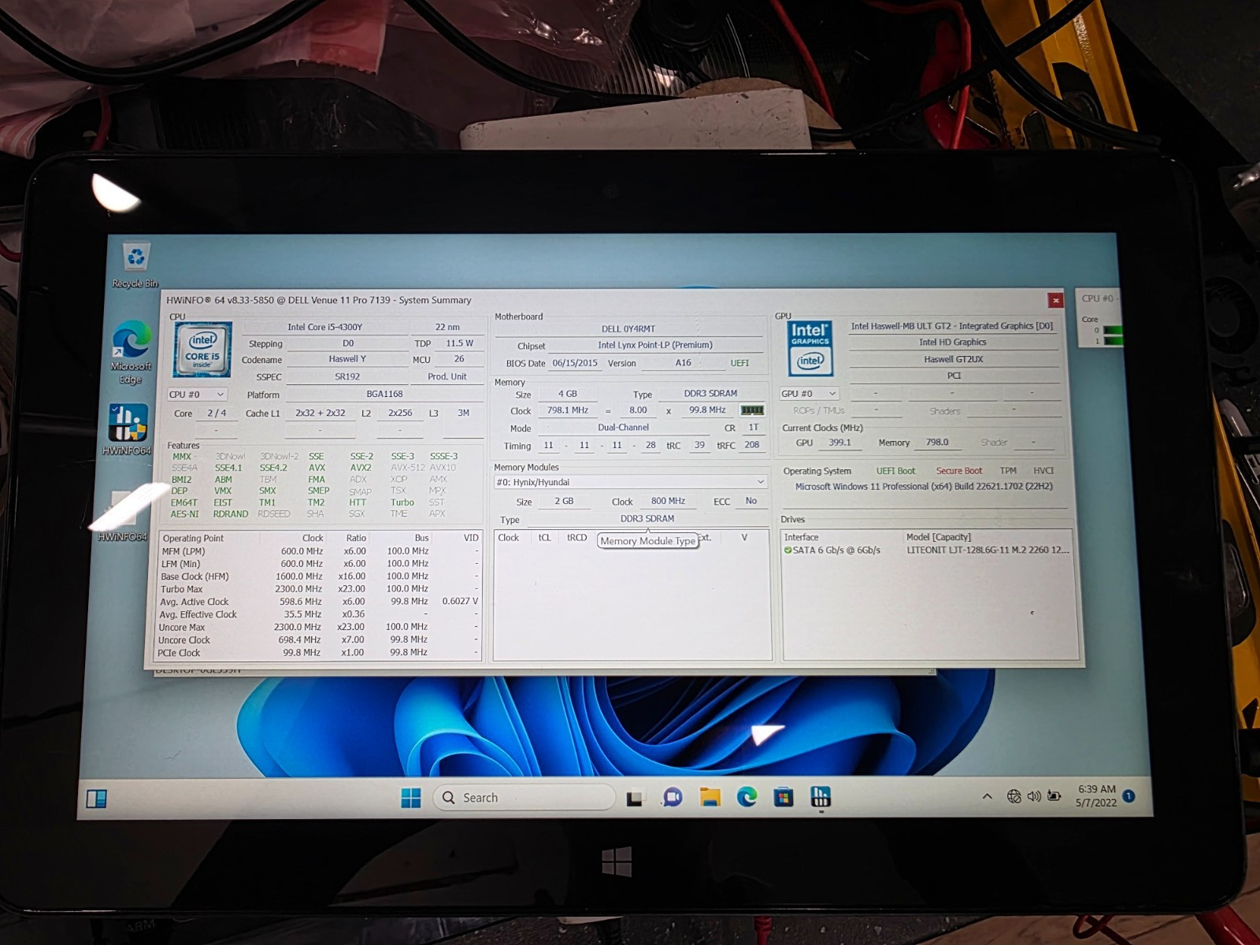1260x945 pixels.
Task: Click the HVCI status label
Action: pos(1043,471)
